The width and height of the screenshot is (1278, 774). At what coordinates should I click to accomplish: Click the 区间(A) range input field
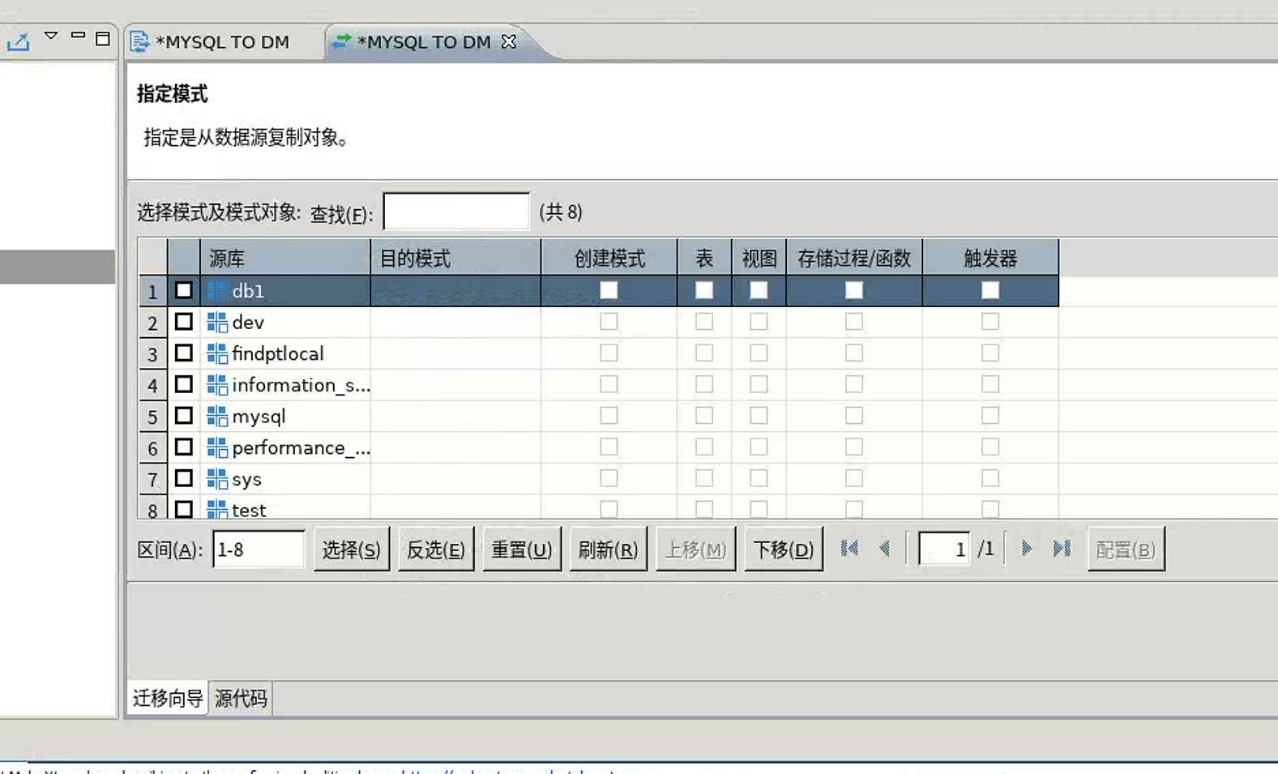(x=259, y=549)
